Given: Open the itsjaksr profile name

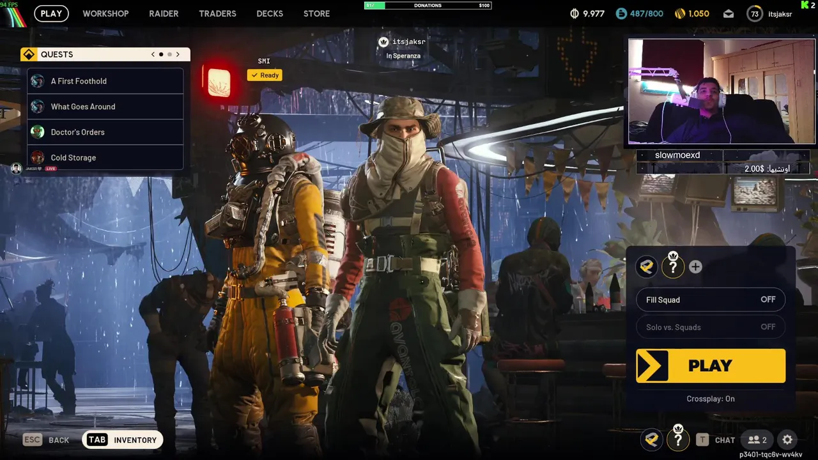Looking at the screenshot, I should (780, 14).
